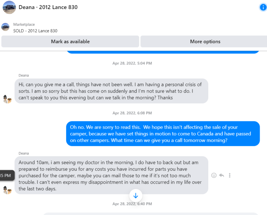This screenshot has width=267, height=215.
Task: Click the Marketplace label above the listing
Action: 24,25
